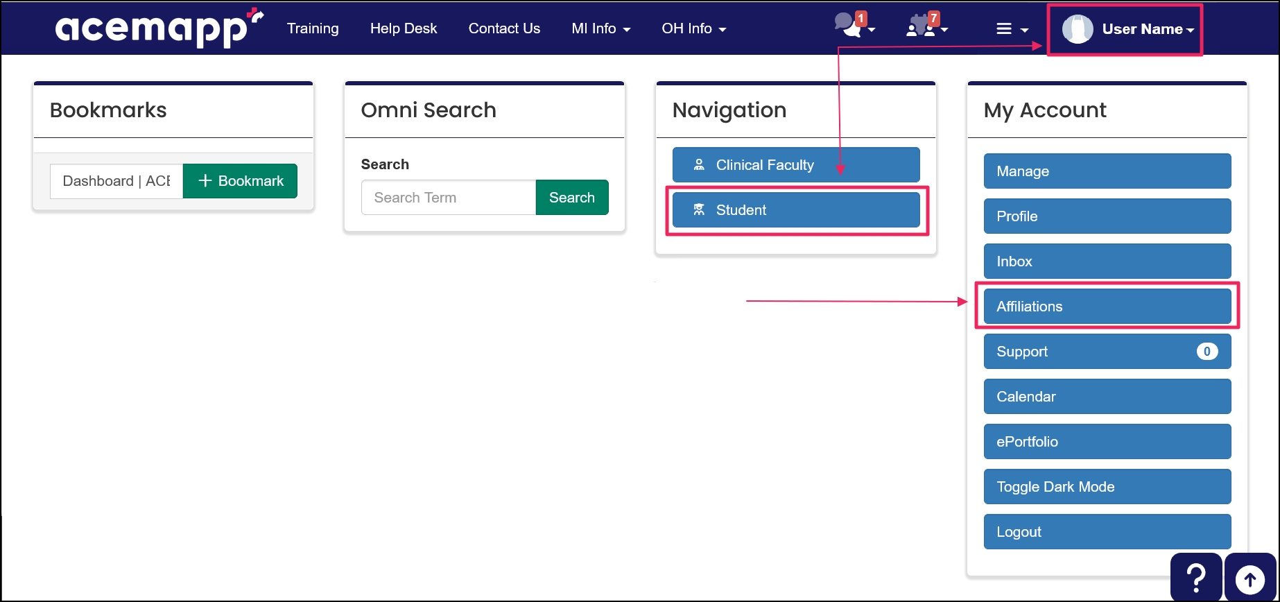The height and width of the screenshot is (602, 1280).
Task: Go to Contact Us
Action: click(504, 28)
